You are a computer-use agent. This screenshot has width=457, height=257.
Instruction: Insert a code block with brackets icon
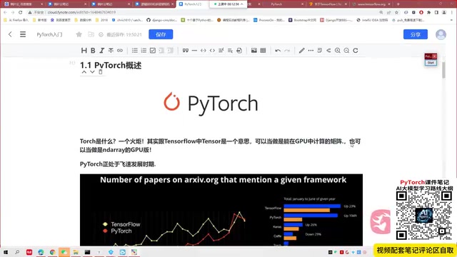(212, 51)
